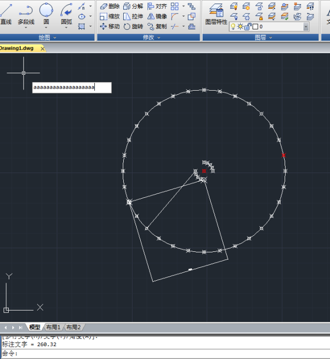Open 图层特性 layer properties manager
This screenshot has width=330, height=359.
tap(216, 14)
